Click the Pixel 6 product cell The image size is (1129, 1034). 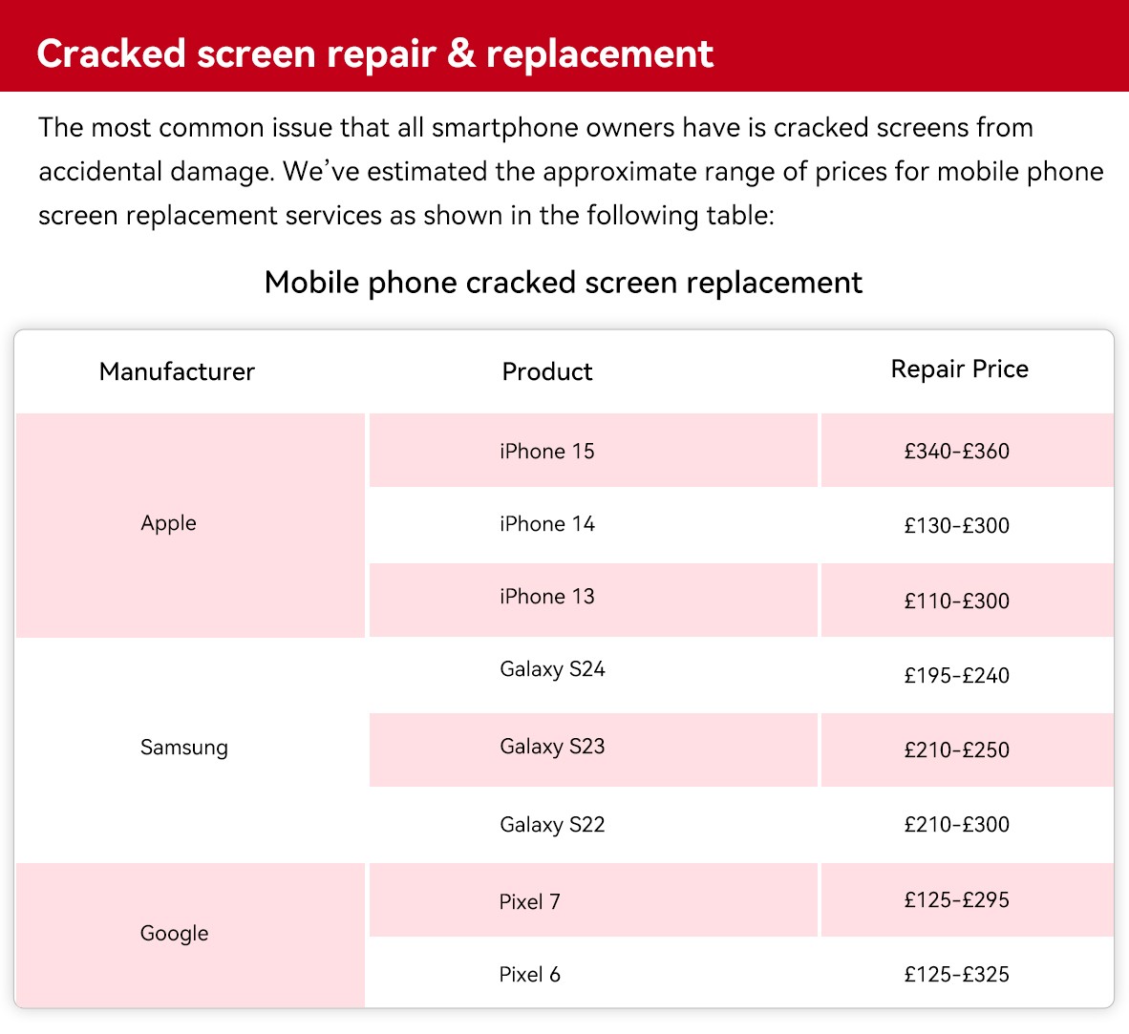tap(529, 975)
